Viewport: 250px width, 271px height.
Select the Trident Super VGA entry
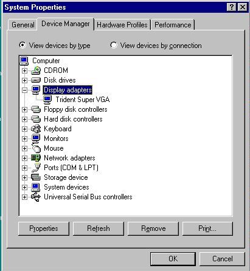pyautogui.click(x=83, y=100)
